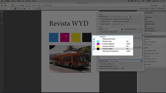The height and width of the screenshot is (93, 166).
Task: Expand the Crear dropdown arrow
Action: (8, 5)
